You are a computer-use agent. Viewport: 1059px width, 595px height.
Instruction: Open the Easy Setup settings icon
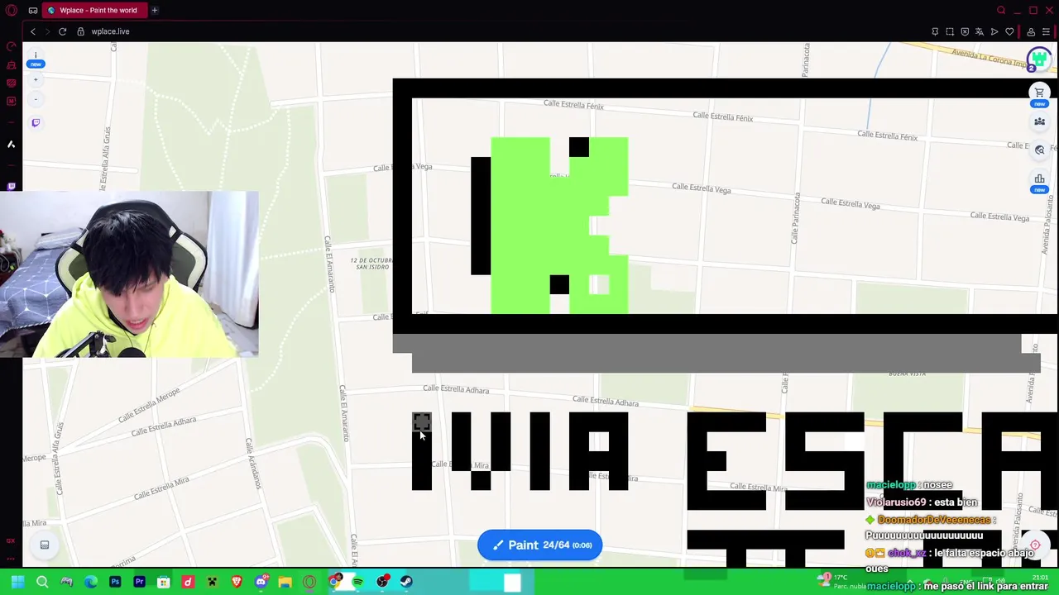click(1046, 31)
